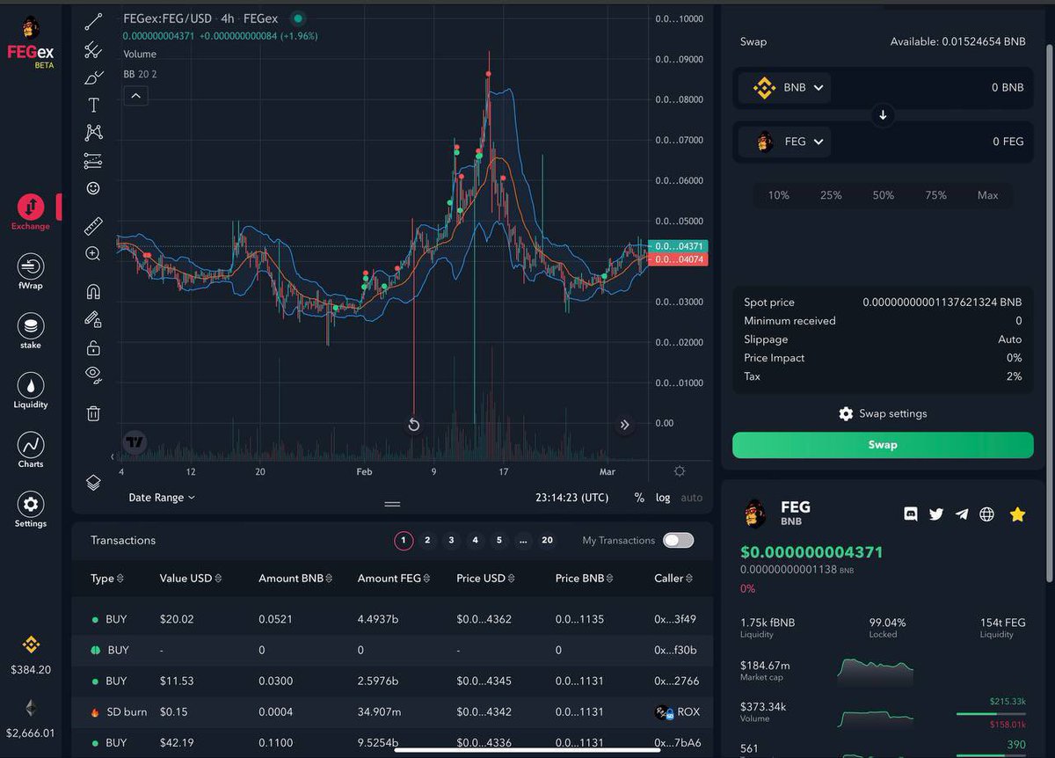The width and height of the screenshot is (1055, 758).
Task: Open the FEG Discord link icon
Action: click(911, 514)
